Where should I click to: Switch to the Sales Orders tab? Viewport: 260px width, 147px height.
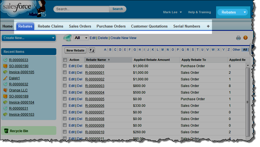[80, 26]
